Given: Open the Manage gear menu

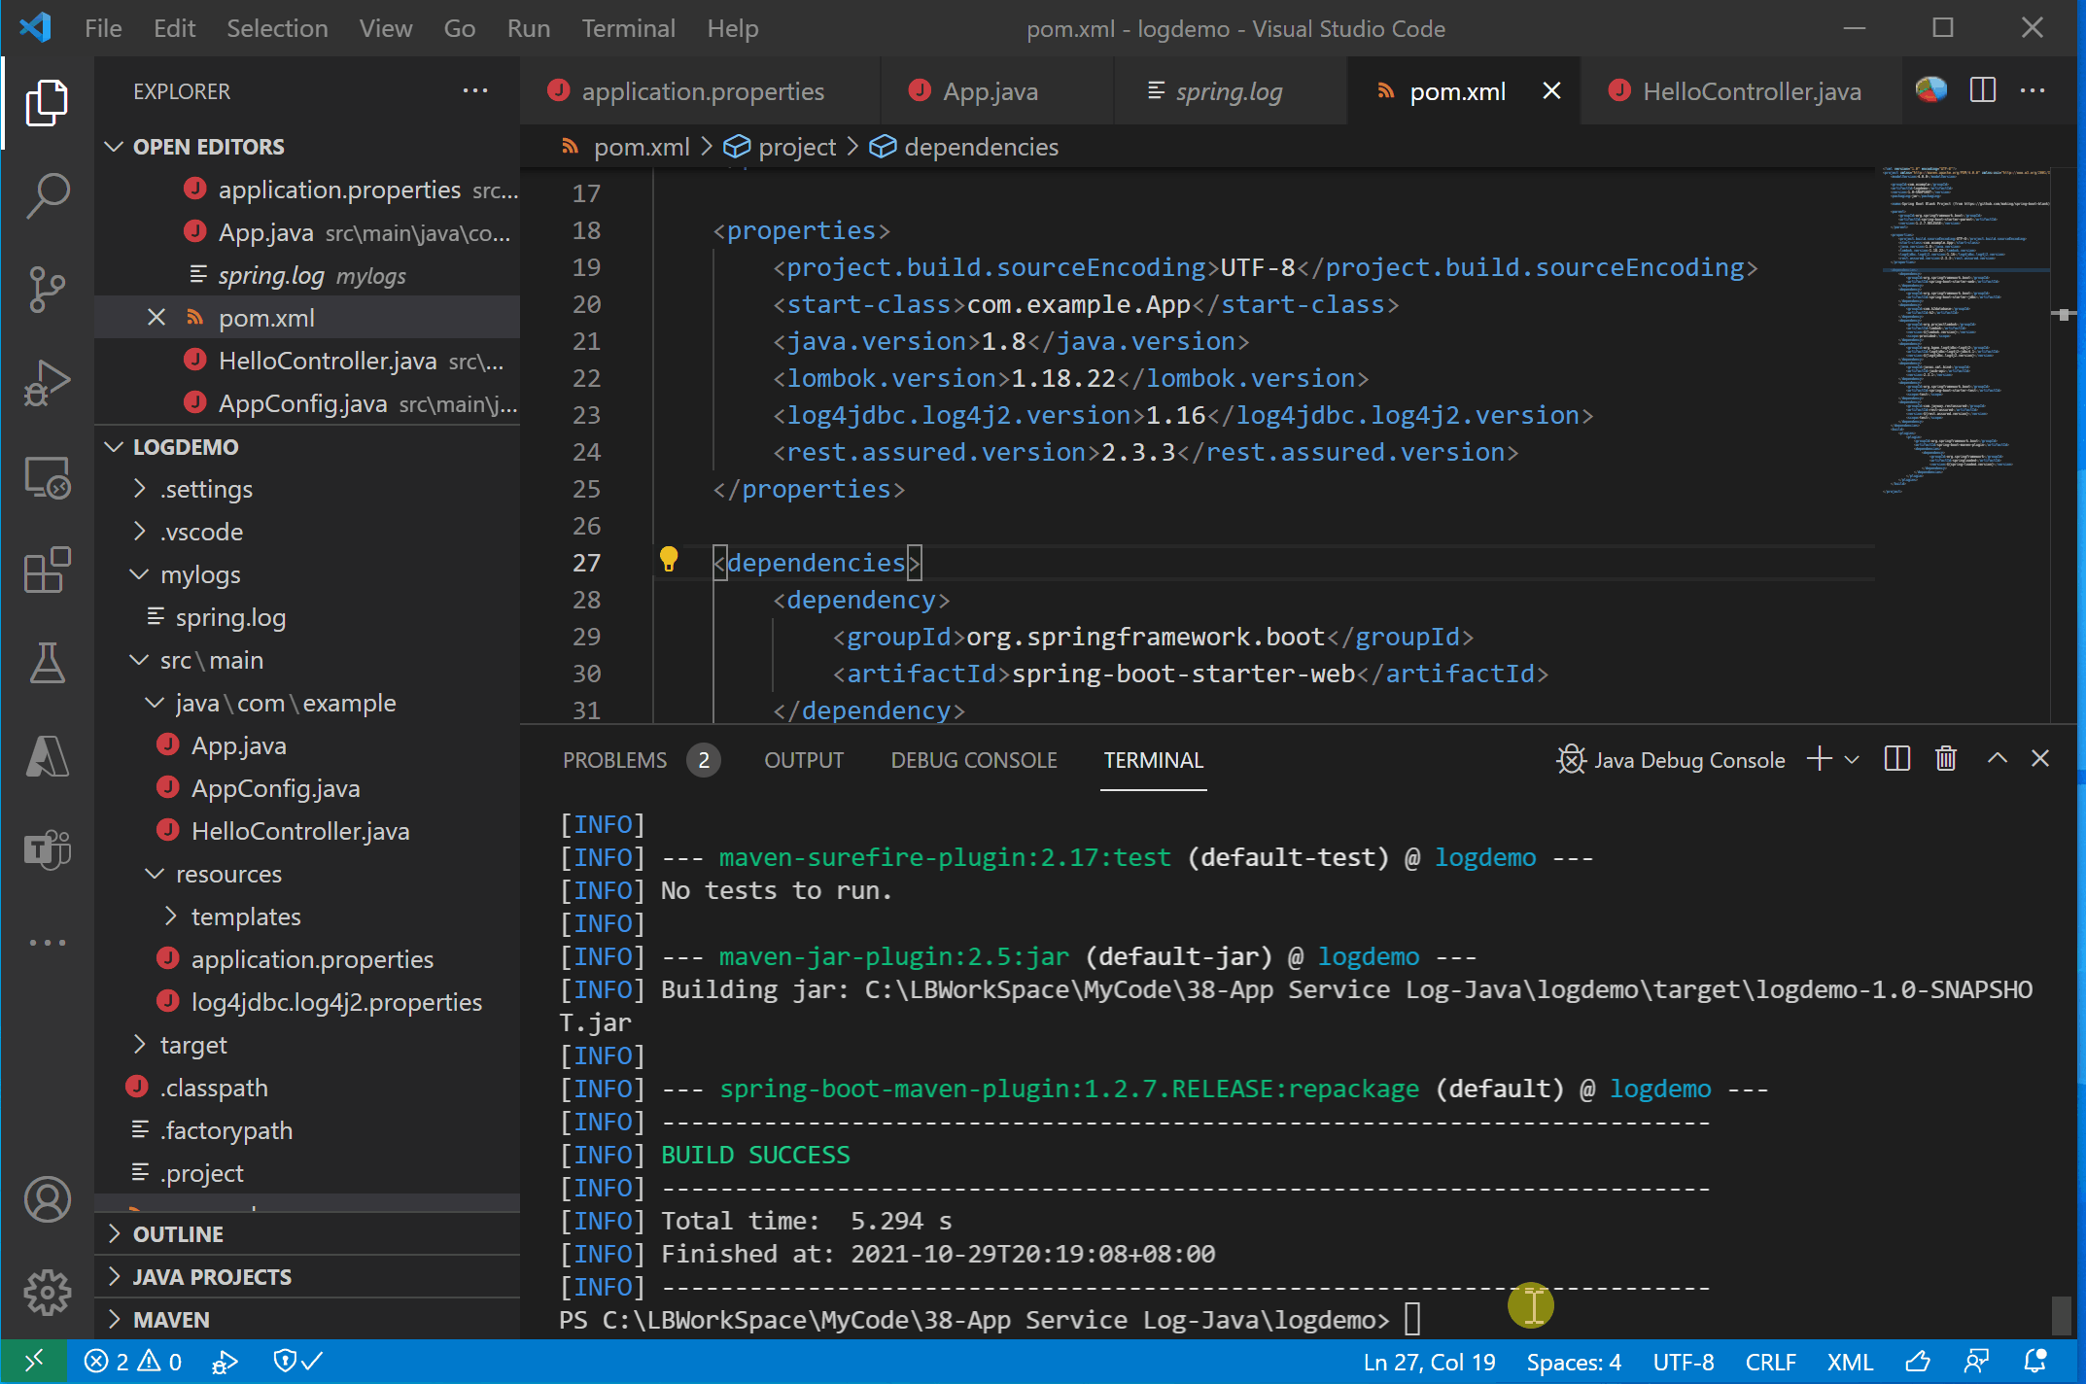Looking at the screenshot, I should coord(47,1293).
